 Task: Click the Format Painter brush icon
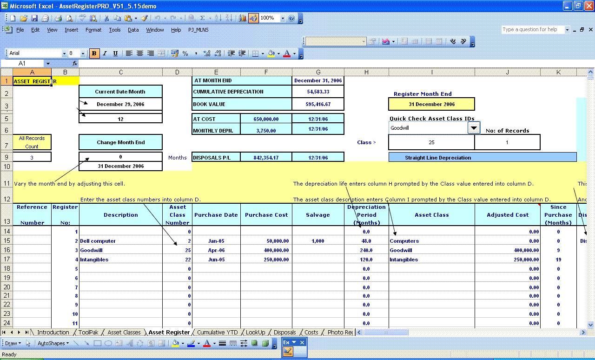click(x=145, y=18)
